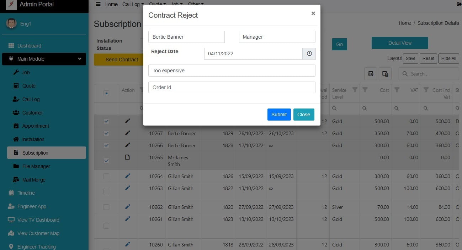
Task: Toggle the select-all checkbox in table header
Action: coord(106,93)
